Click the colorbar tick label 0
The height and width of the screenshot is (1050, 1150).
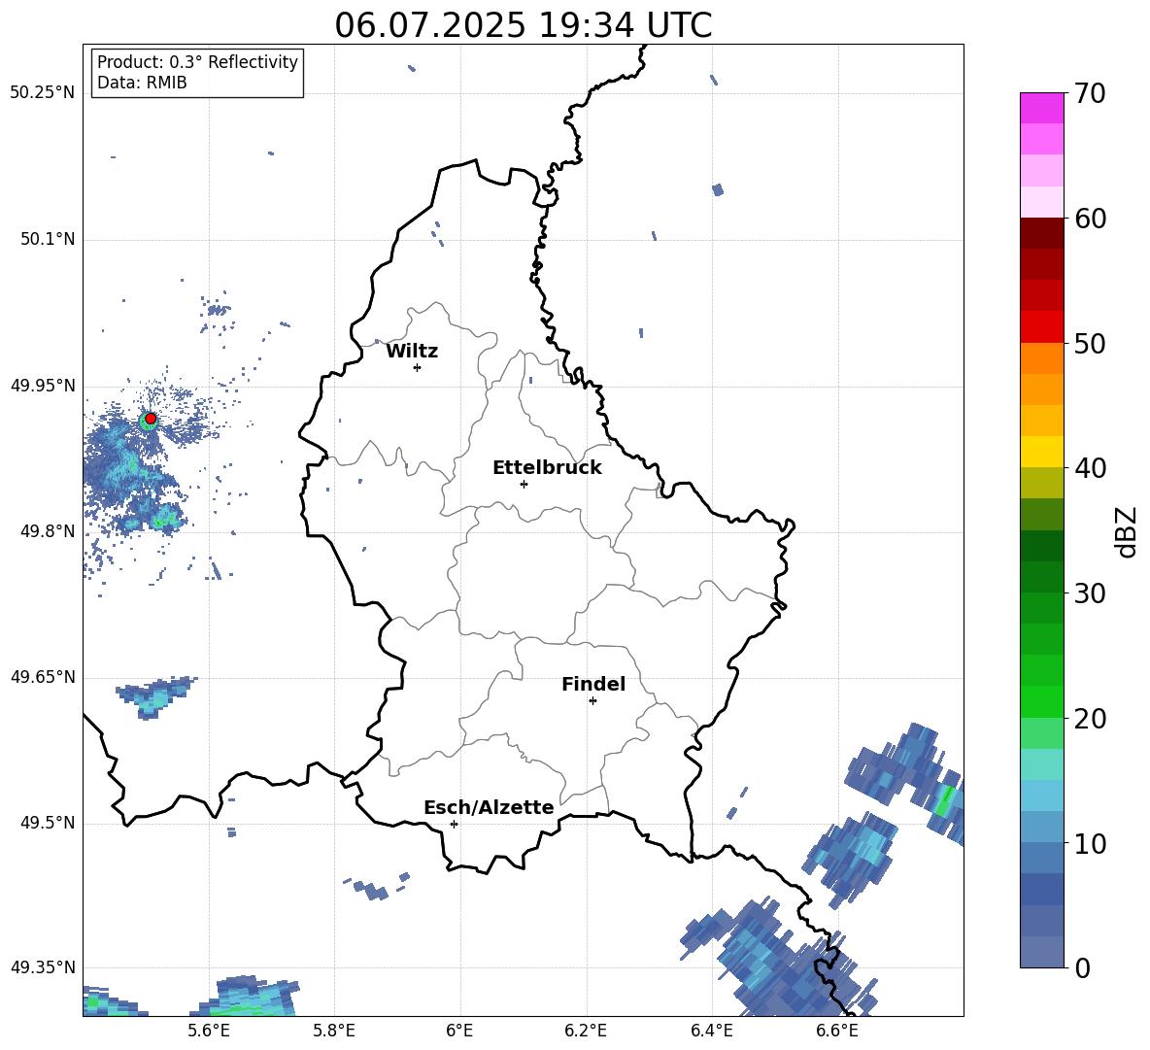[x=1082, y=967]
